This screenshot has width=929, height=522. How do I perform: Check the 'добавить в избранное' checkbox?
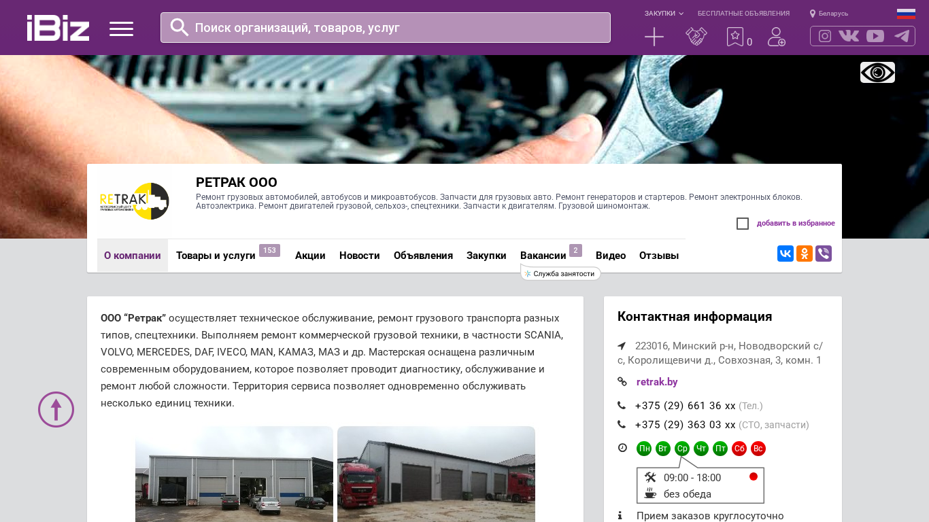(x=743, y=224)
